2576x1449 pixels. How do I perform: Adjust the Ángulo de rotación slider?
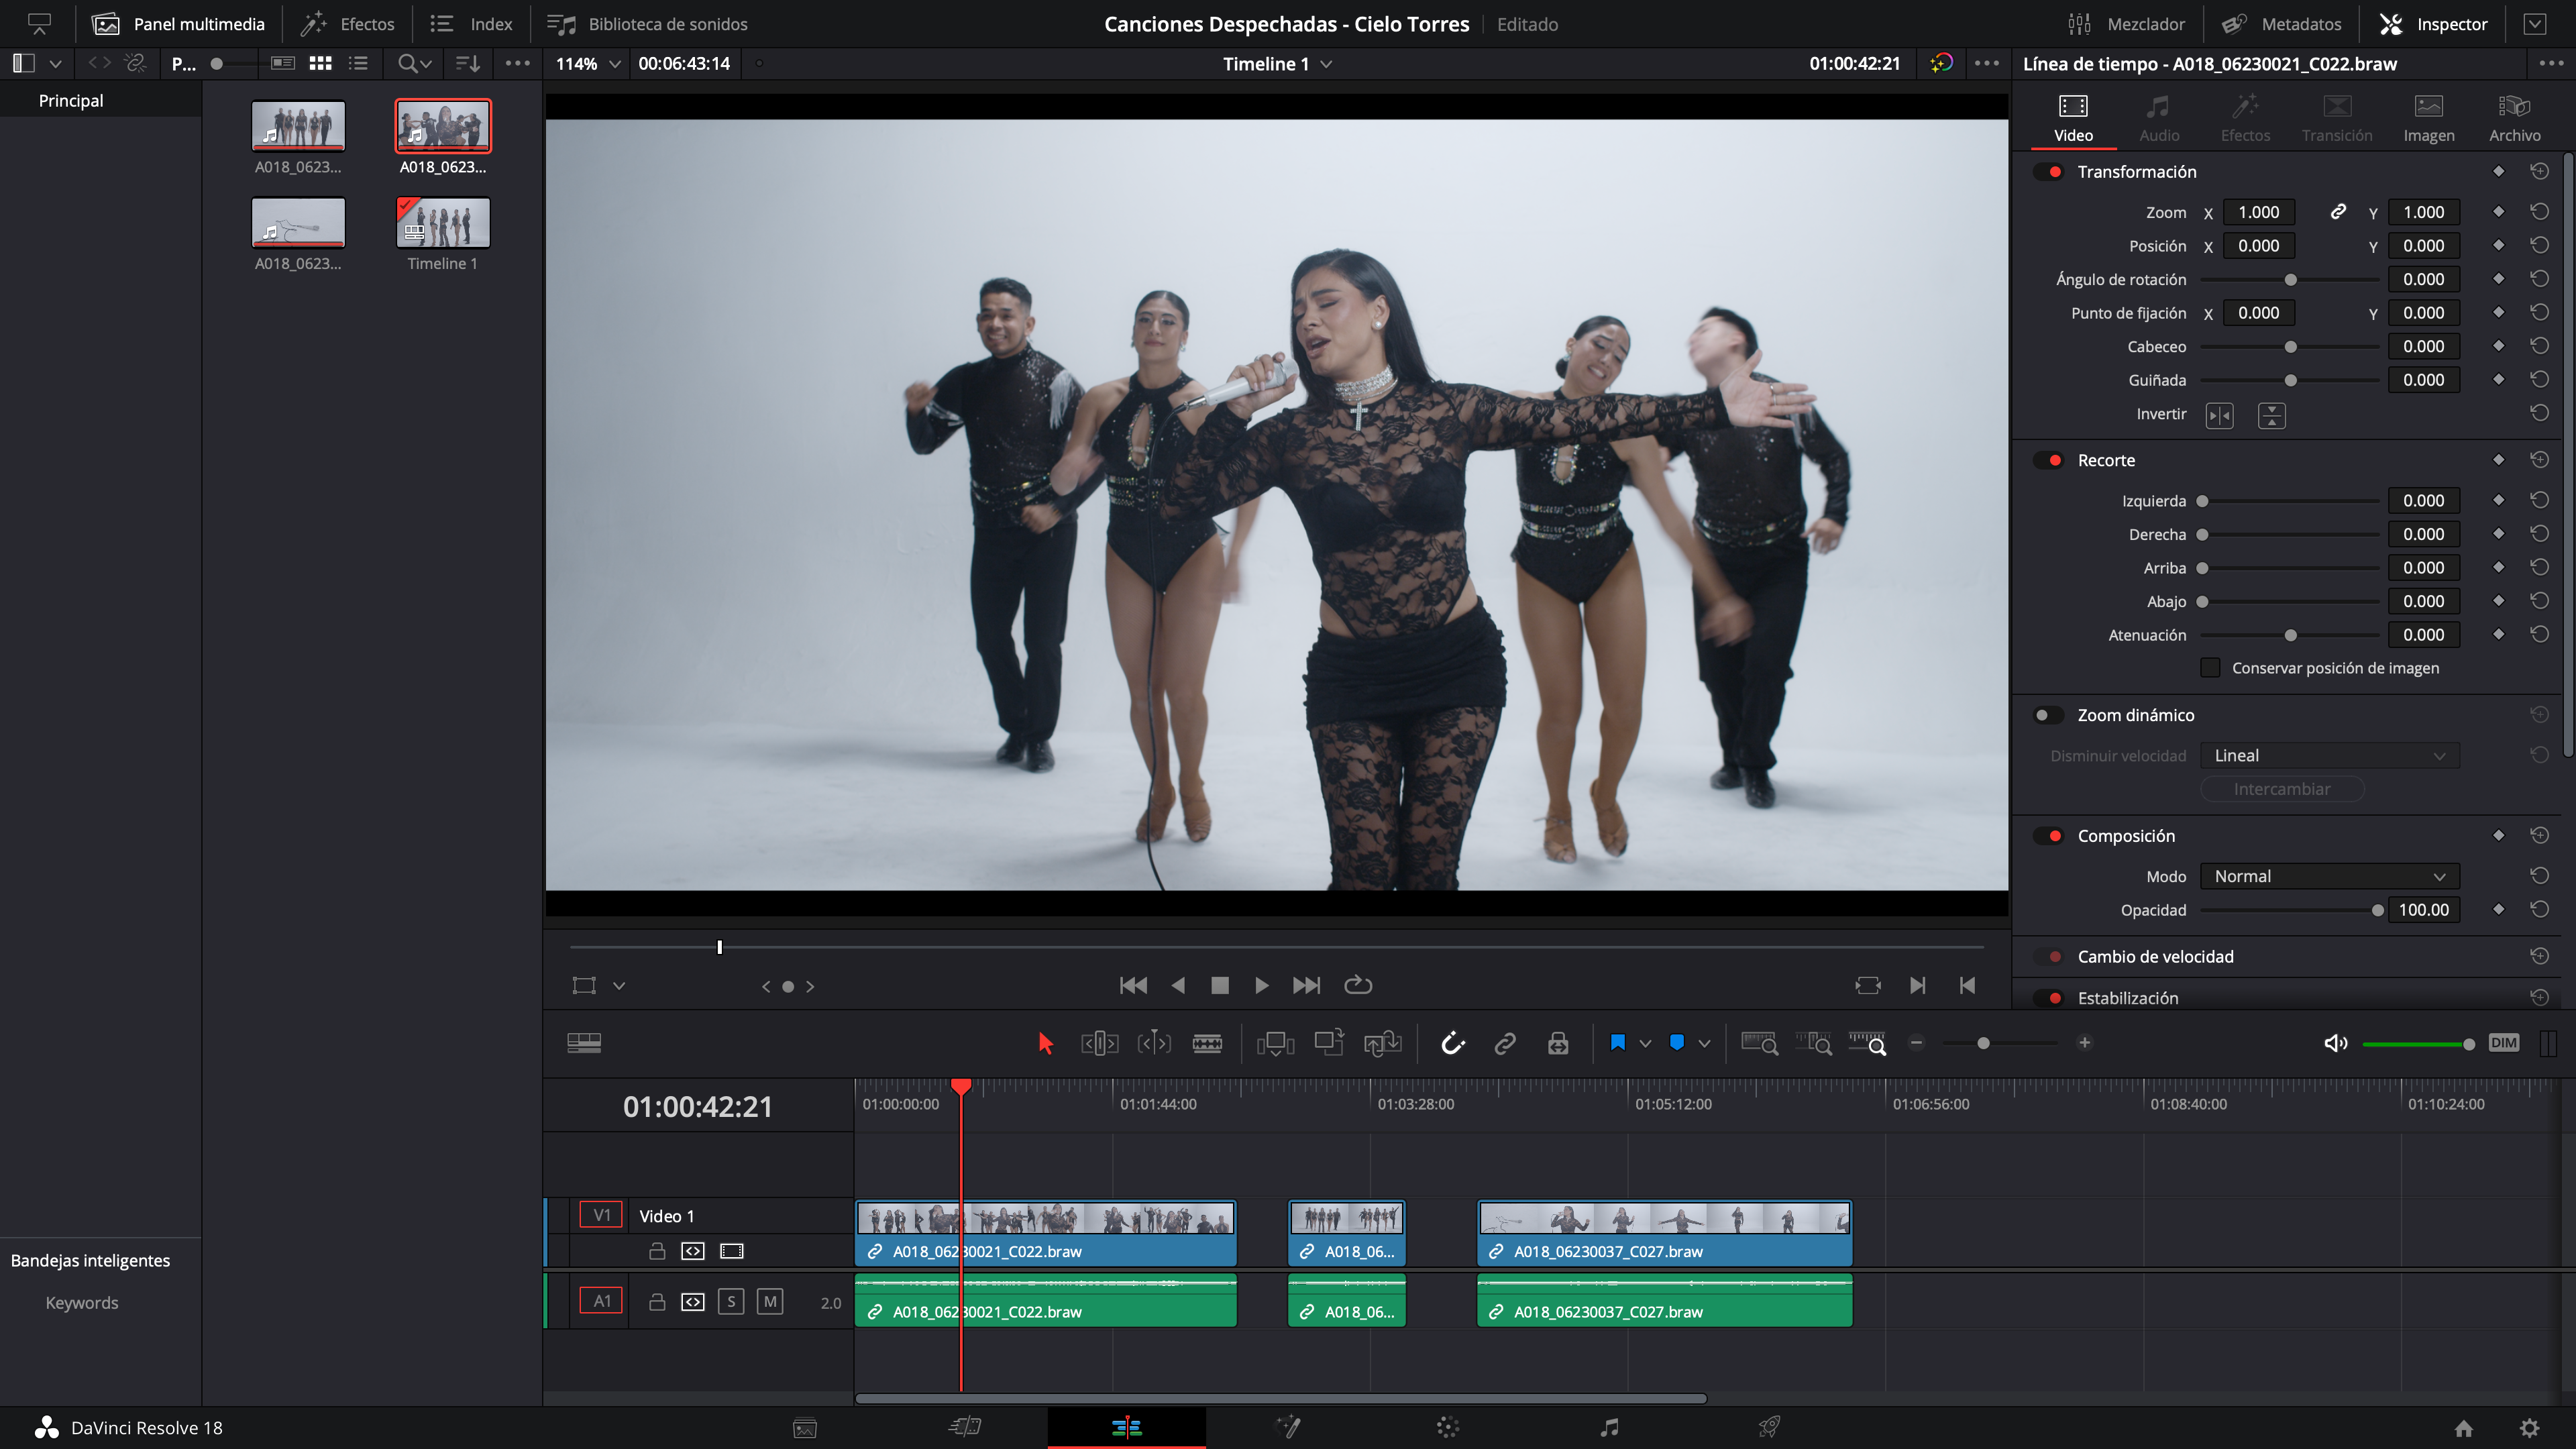[x=2290, y=280]
